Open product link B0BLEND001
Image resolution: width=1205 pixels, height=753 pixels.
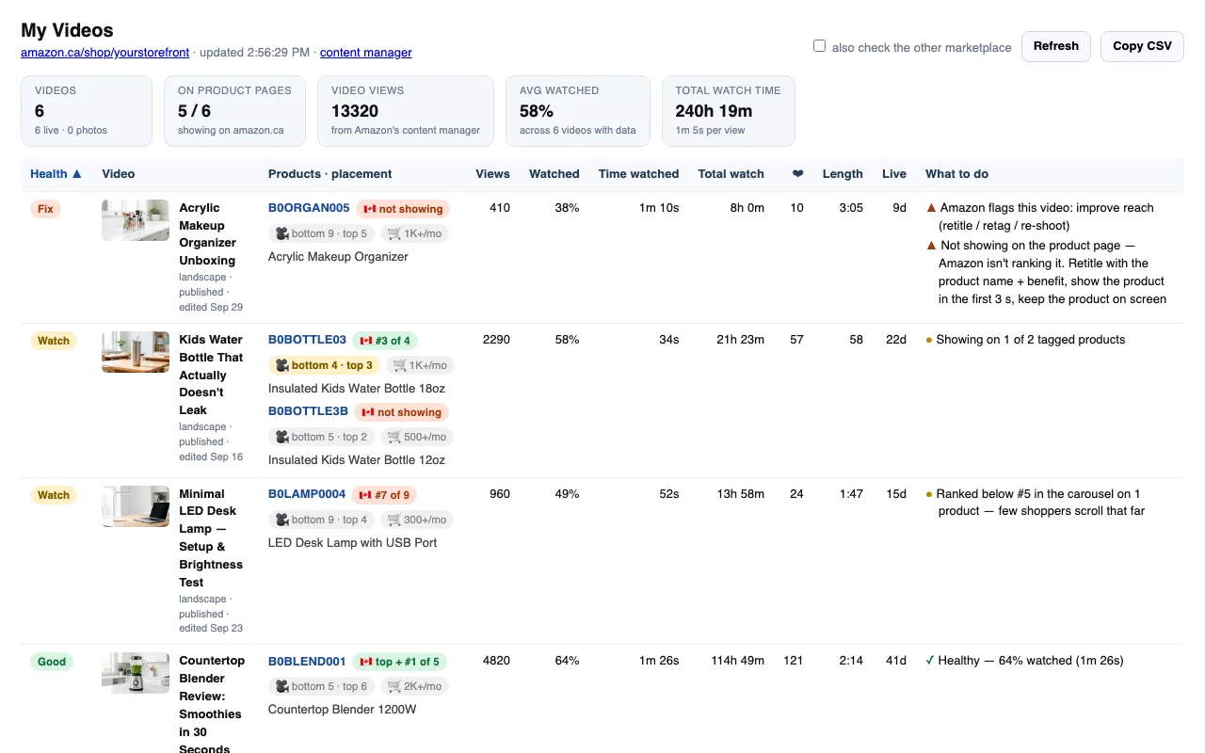(x=307, y=662)
